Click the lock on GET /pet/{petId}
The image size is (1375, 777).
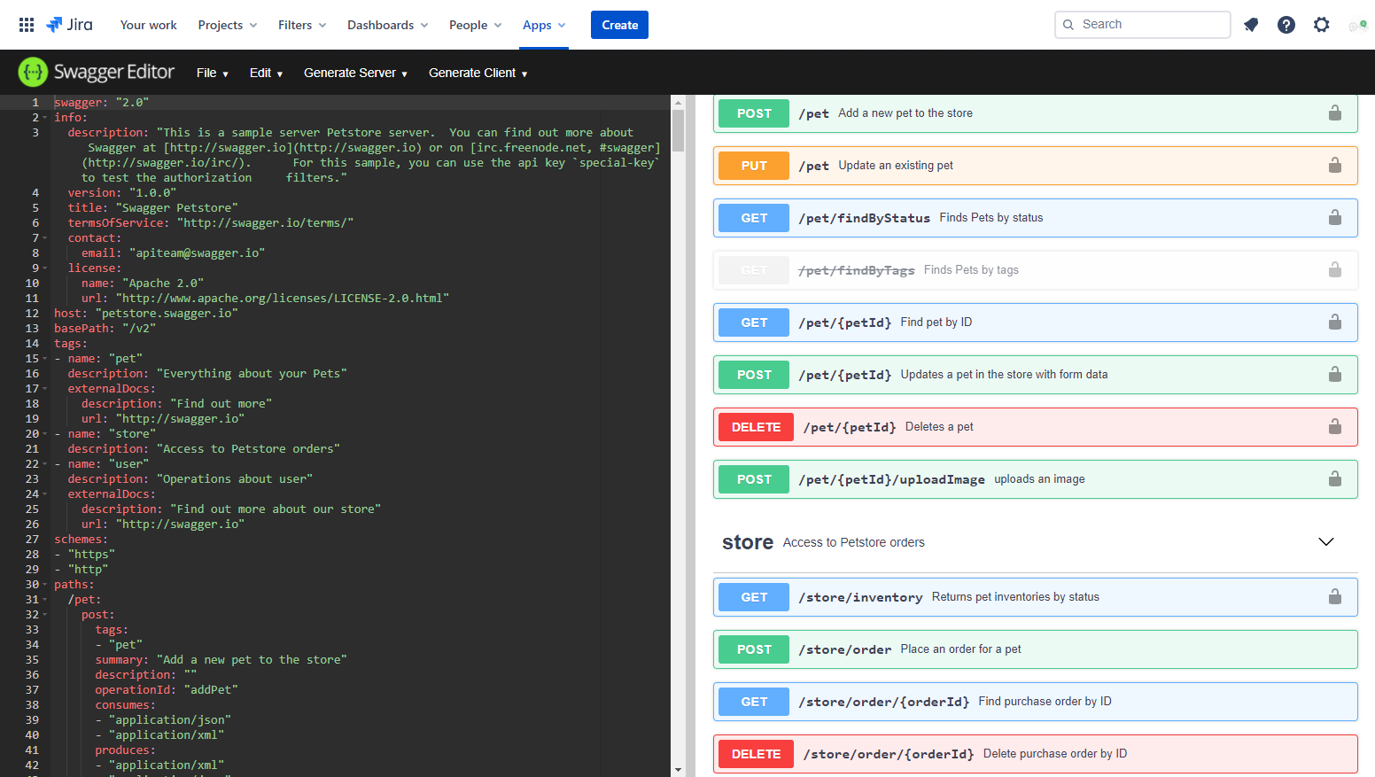click(1335, 322)
